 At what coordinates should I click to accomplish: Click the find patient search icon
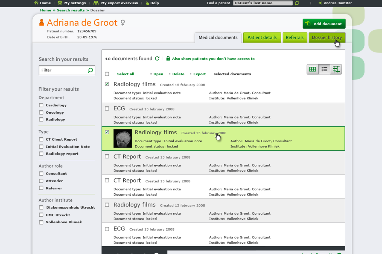tap(297, 3)
